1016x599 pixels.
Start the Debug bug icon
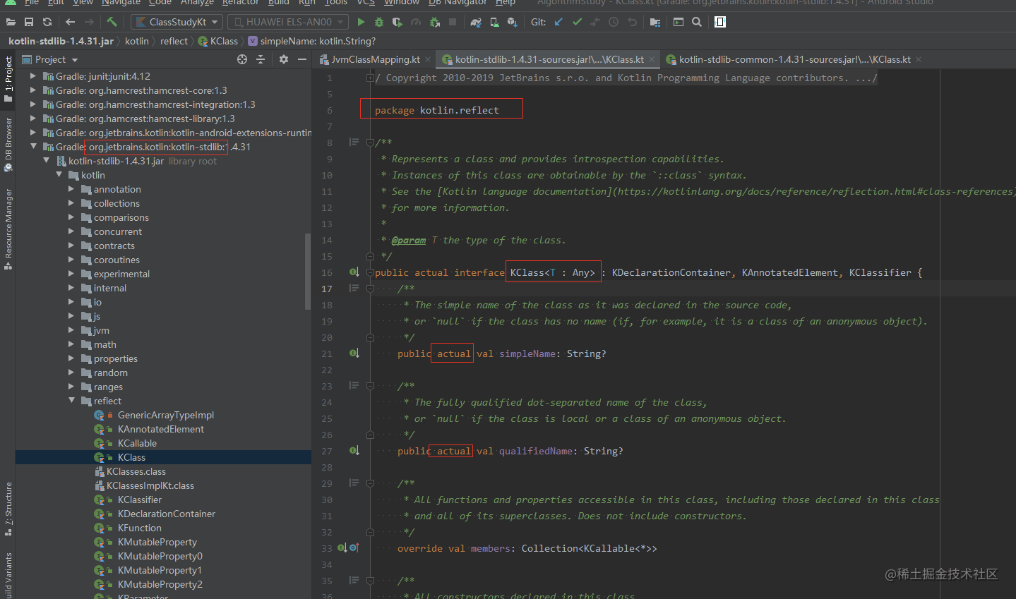(379, 22)
